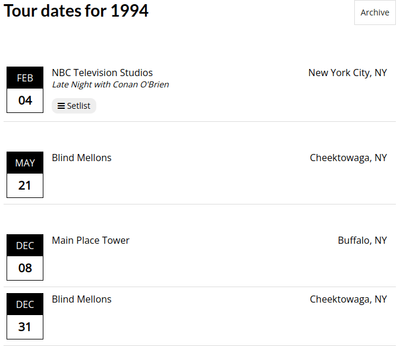Screen dimensions: 403x346
Task: Click Cheektowaga, NY location for May 21
Action: 348,158
